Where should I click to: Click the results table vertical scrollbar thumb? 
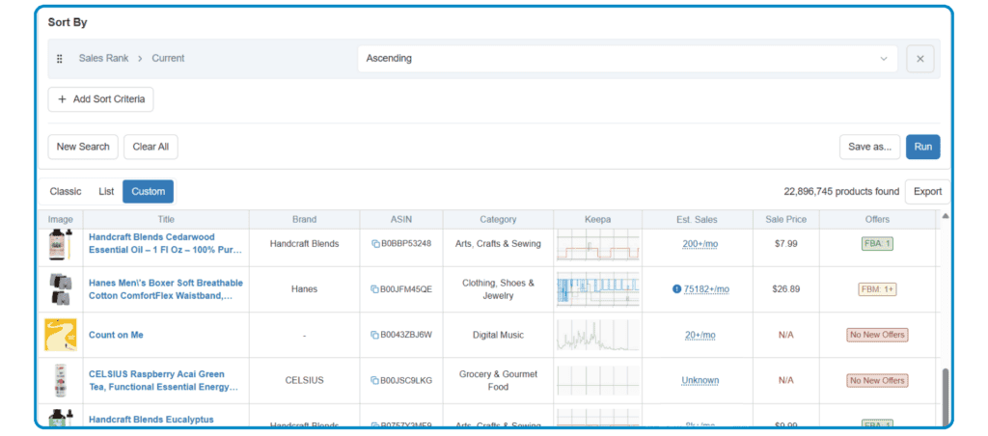(945, 397)
